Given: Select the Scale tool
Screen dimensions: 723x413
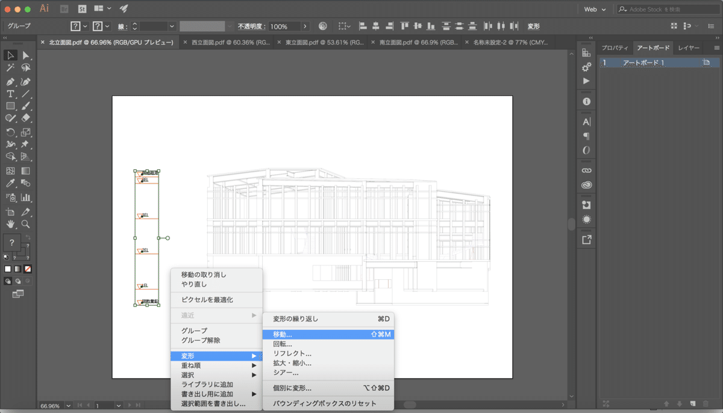Looking at the screenshot, I should (26, 132).
